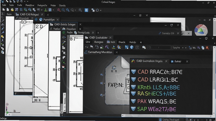Open dropdown arrow beside blue grid layout icon

53,10
